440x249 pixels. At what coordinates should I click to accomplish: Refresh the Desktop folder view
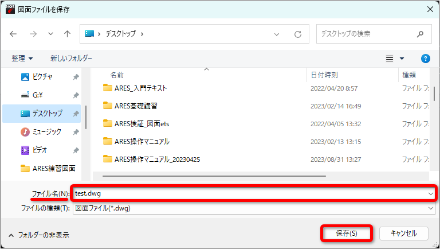[x=298, y=34]
